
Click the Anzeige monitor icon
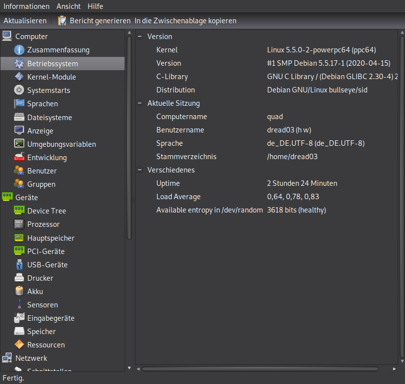point(19,130)
